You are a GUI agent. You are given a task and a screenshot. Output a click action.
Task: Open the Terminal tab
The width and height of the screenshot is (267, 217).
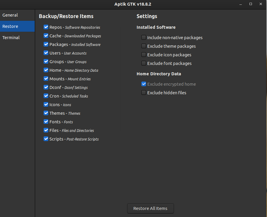(11, 38)
